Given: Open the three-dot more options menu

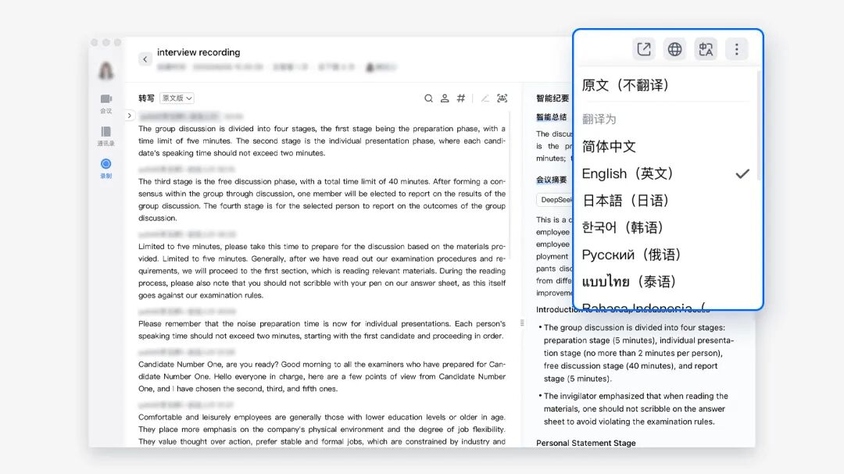Looking at the screenshot, I should (737, 49).
